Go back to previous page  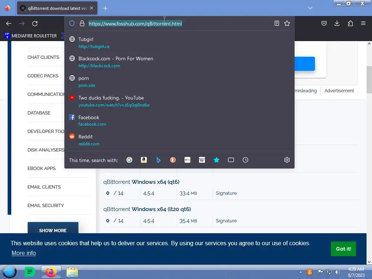click(9, 24)
